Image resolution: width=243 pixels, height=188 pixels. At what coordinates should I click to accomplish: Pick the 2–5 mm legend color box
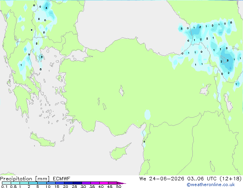click(x=33, y=183)
